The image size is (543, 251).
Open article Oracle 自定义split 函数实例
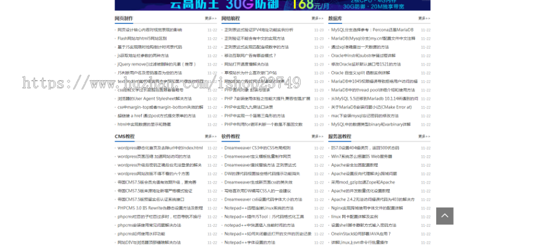361,73
